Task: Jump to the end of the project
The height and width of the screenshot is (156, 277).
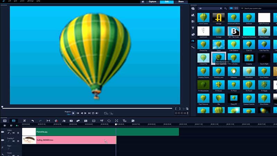Action: (89, 113)
